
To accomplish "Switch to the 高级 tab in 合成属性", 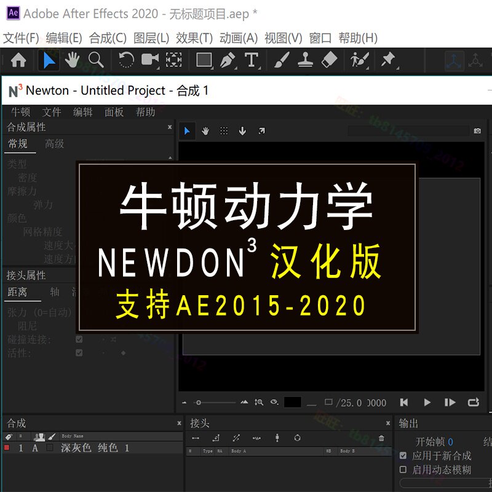I will 55,144.
